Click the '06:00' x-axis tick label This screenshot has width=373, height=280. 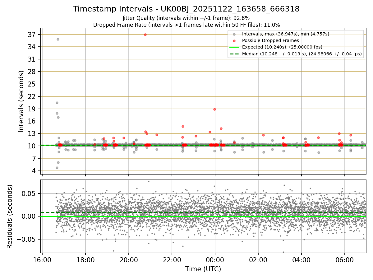(345, 260)
